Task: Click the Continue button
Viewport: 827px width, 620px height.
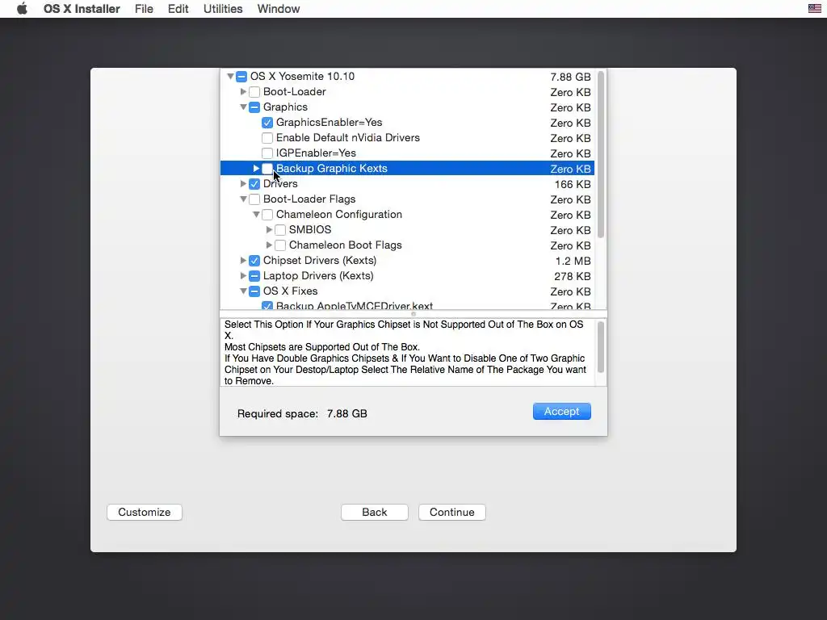Action: click(x=452, y=512)
